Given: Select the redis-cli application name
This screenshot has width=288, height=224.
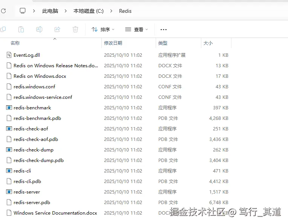Looking at the screenshot, I should [x=22, y=171].
